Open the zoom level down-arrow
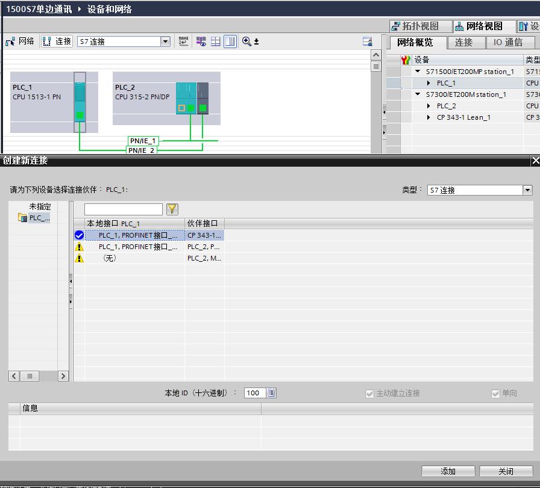 click(256, 42)
